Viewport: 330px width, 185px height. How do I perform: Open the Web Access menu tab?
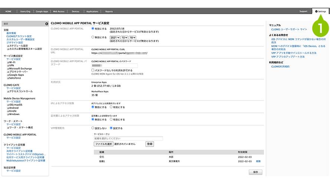(x=59, y=11)
